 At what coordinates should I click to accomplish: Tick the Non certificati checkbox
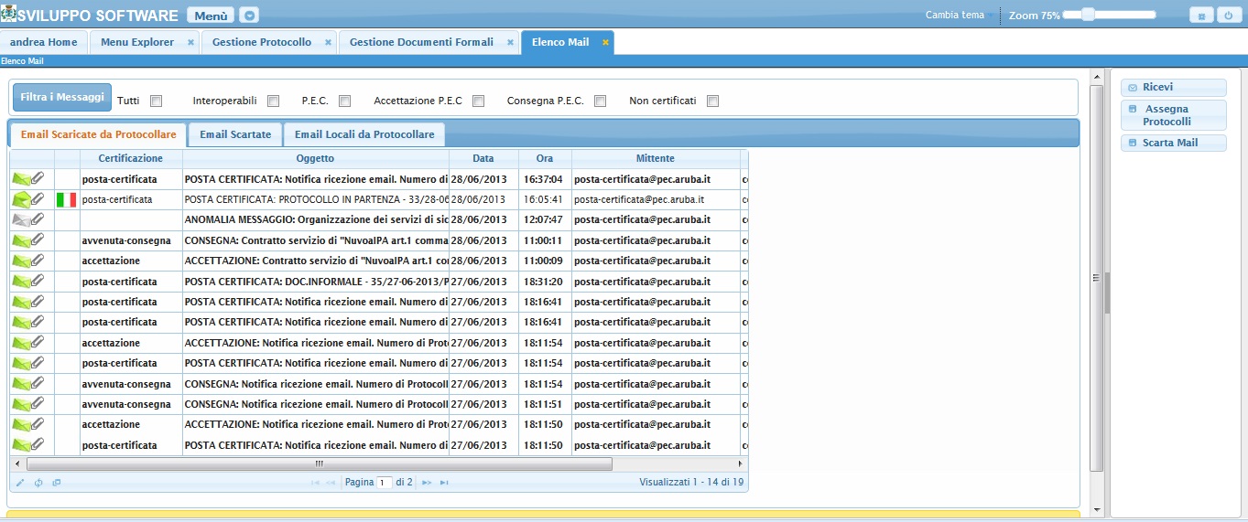click(x=712, y=101)
